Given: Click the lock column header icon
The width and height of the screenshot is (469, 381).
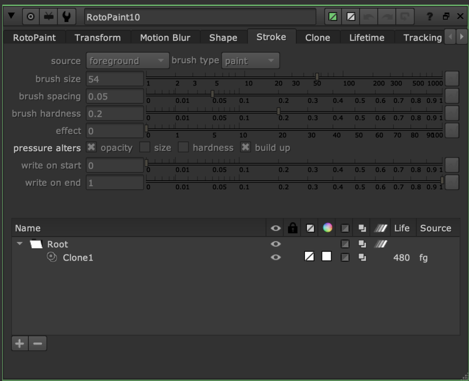Looking at the screenshot, I should pos(293,228).
